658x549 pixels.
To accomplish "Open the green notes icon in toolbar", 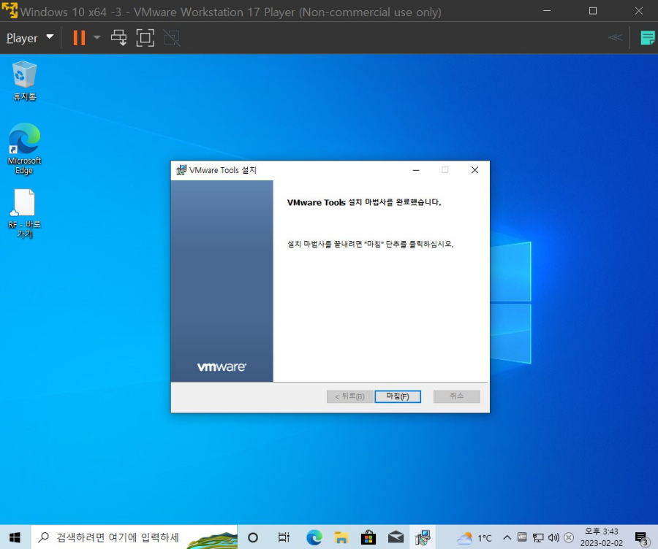I will point(648,38).
